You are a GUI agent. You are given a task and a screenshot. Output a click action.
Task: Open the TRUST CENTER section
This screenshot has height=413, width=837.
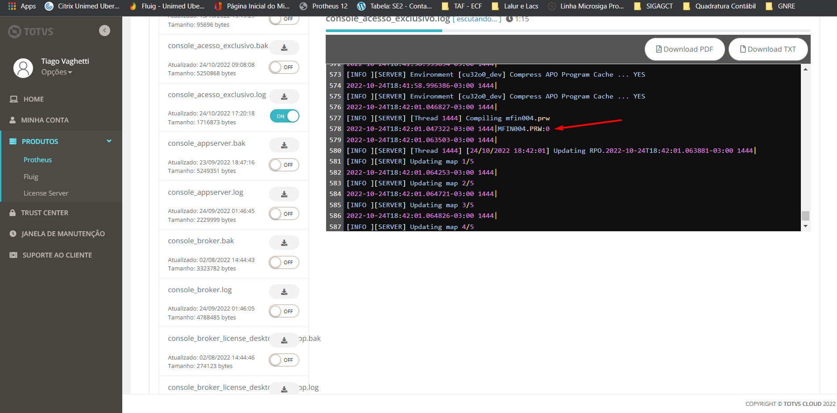tap(45, 213)
